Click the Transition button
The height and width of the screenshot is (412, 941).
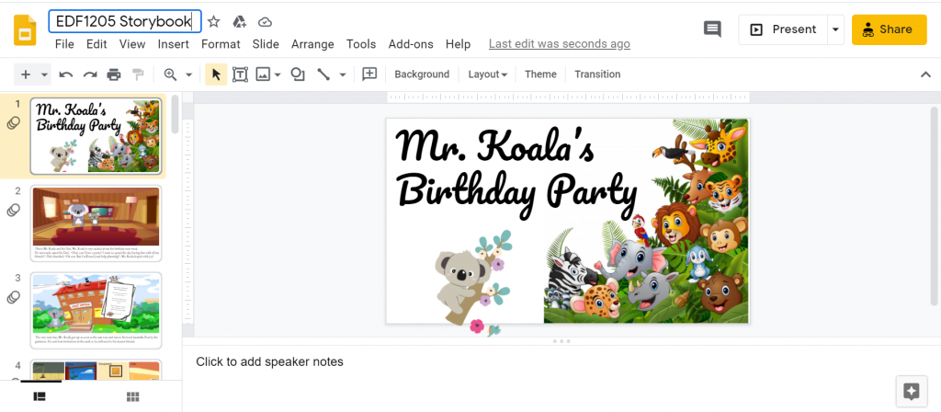tap(597, 74)
